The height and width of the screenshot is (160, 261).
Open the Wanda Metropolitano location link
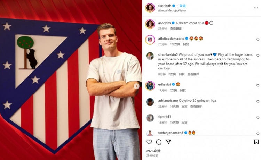click(172, 11)
